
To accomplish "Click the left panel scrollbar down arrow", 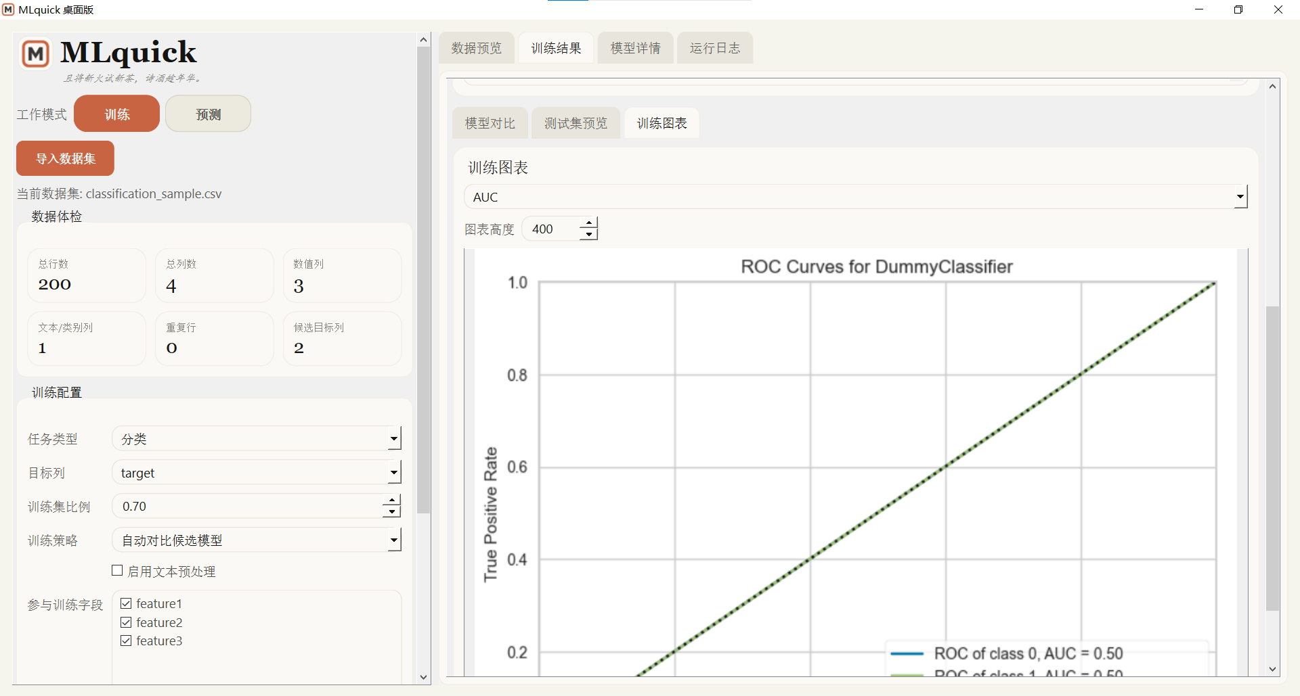I will (x=424, y=677).
